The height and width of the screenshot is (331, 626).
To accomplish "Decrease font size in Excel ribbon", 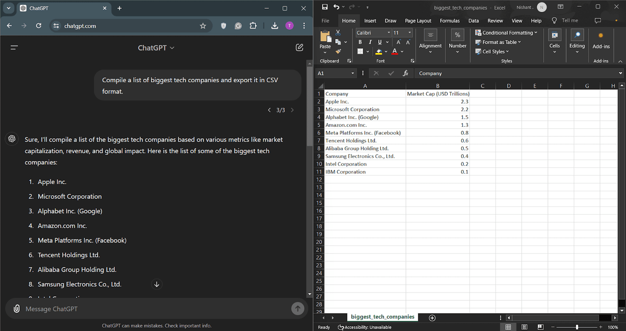I will click(x=408, y=42).
